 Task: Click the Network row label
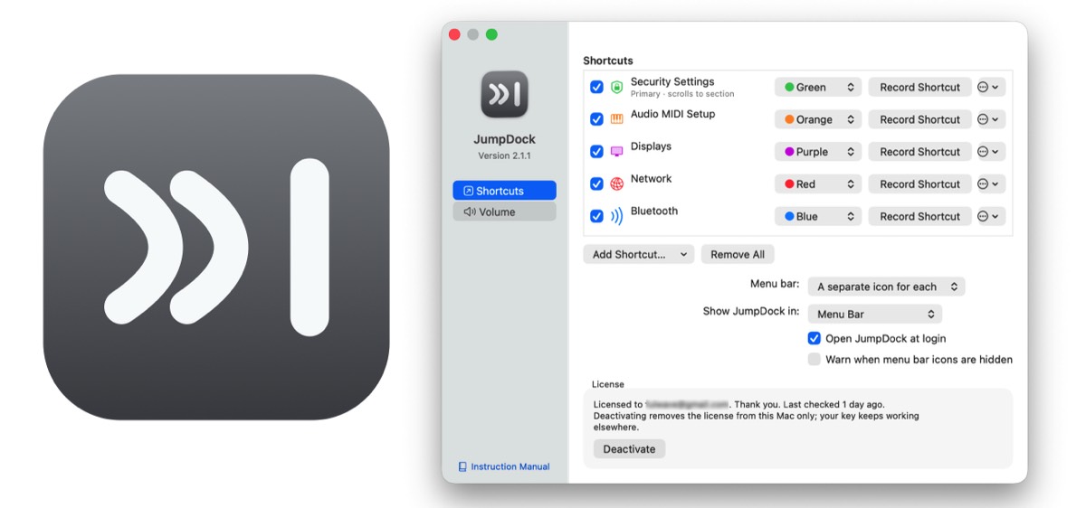(652, 179)
